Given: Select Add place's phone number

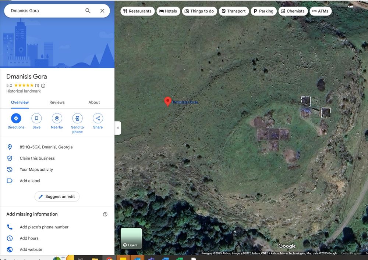Looking at the screenshot, I should (x=44, y=227).
